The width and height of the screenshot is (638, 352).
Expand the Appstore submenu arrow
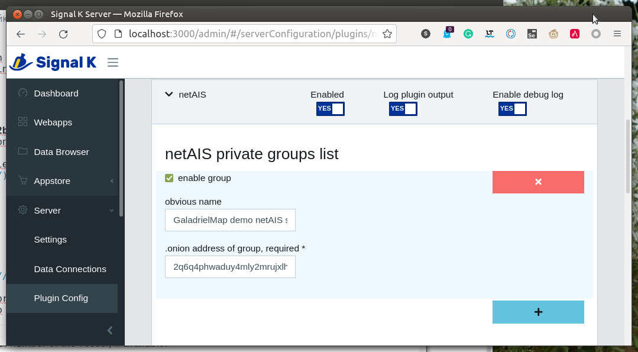click(x=112, y=180)
